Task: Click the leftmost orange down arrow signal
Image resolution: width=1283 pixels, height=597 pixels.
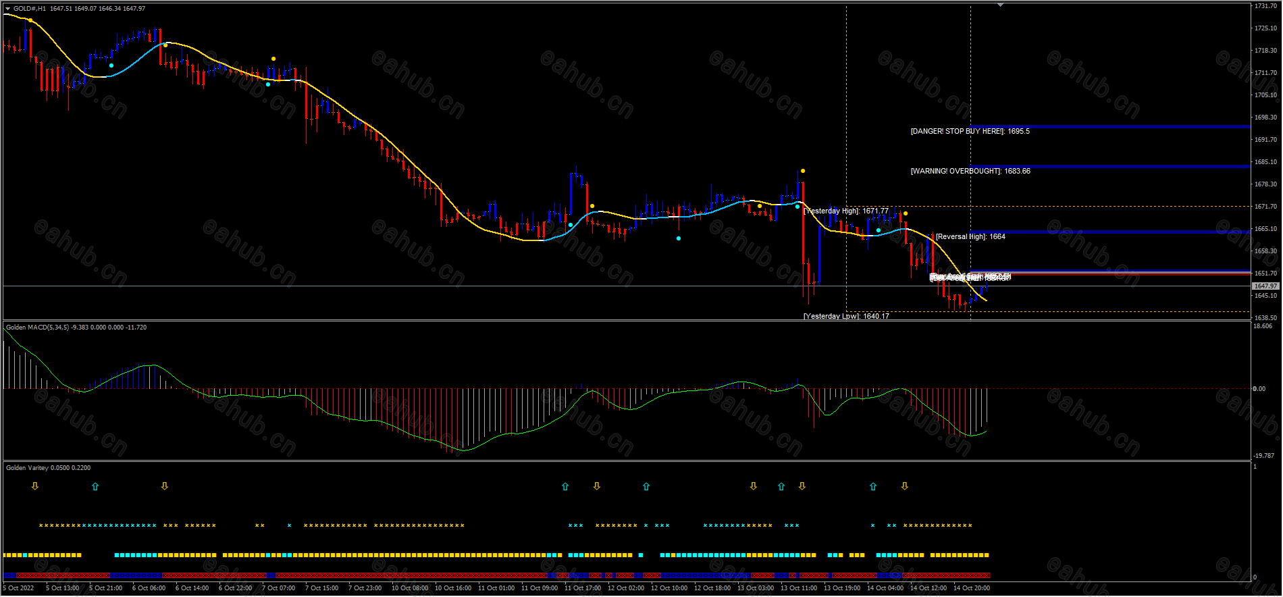Action: coord(35,486)
